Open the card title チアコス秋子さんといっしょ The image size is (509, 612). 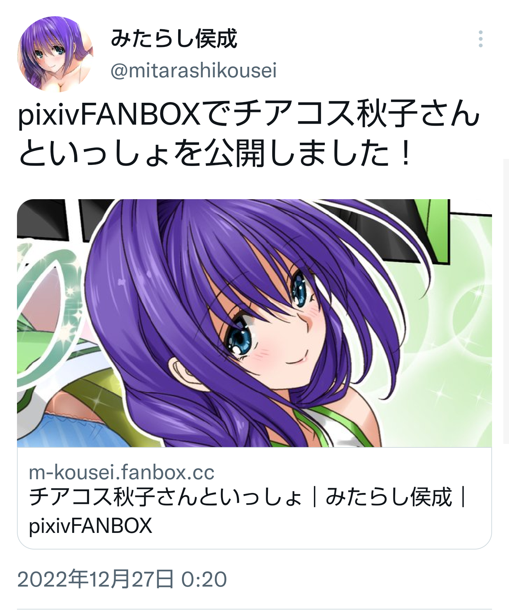[165, 497]
